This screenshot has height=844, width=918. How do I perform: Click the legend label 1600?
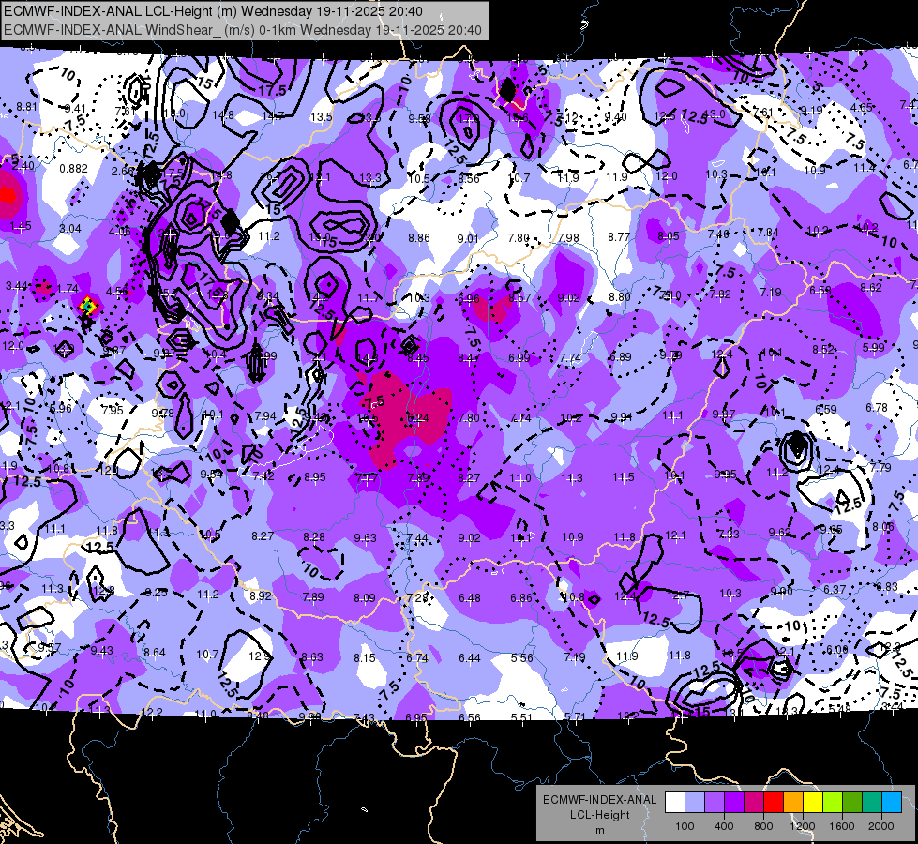[841, 826]
